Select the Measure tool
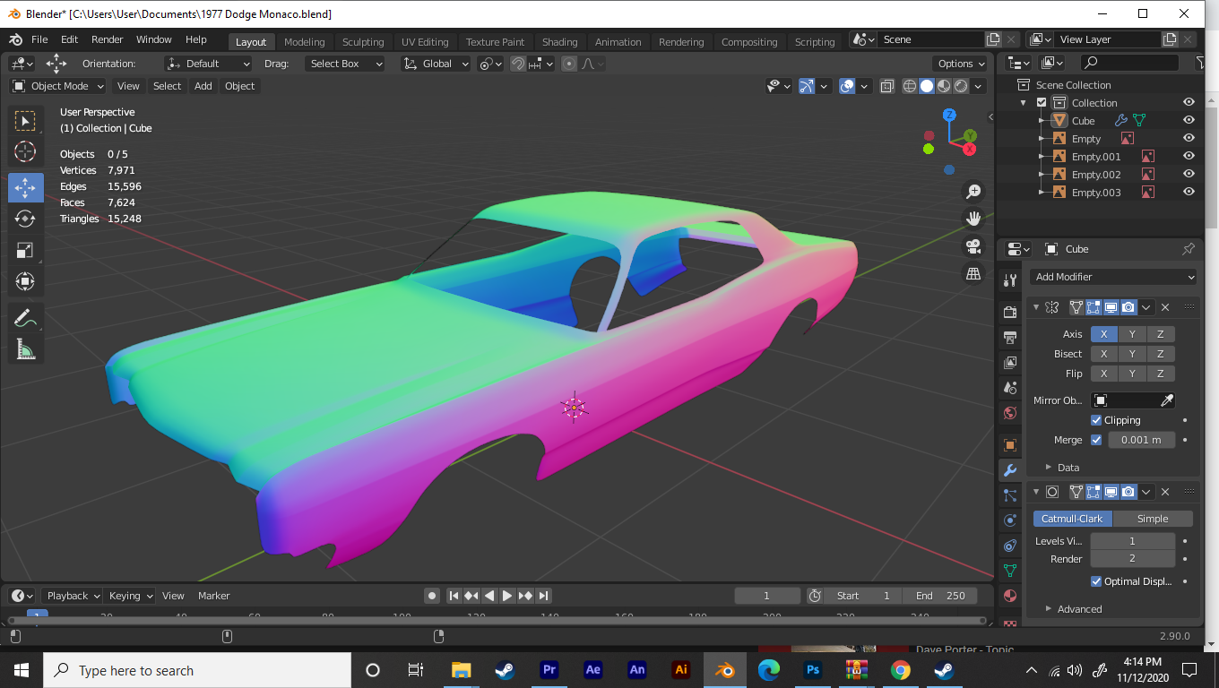Screen dimensions: 1219x688 (x=25, y=349)
